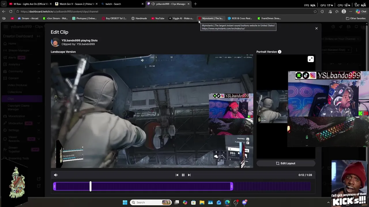Pause the clip playback
The image size is (369, 207).
(x=183, y=175)
